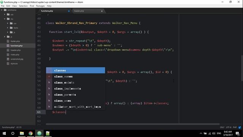Pick 'class_implements' from autocomplete list
This screenshot has height=137, width=243.
76,89
